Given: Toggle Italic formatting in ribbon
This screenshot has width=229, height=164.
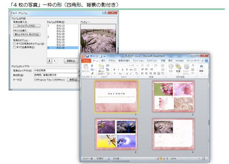Looking at the screenshot, I should point(118,70).
